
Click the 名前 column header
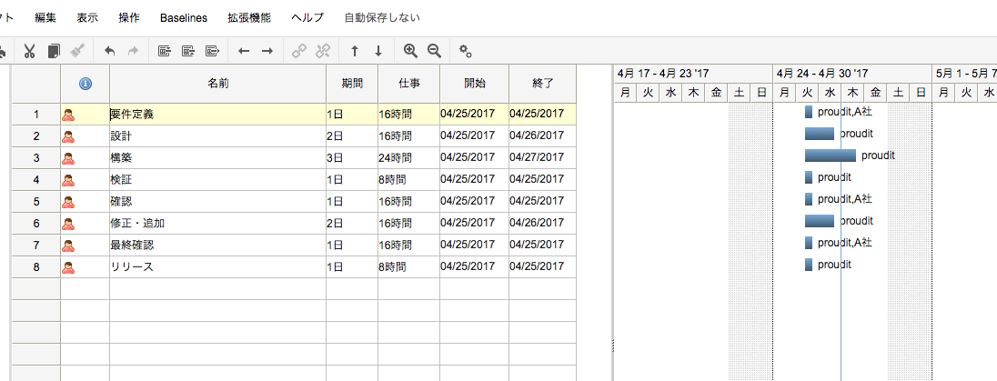217,83
